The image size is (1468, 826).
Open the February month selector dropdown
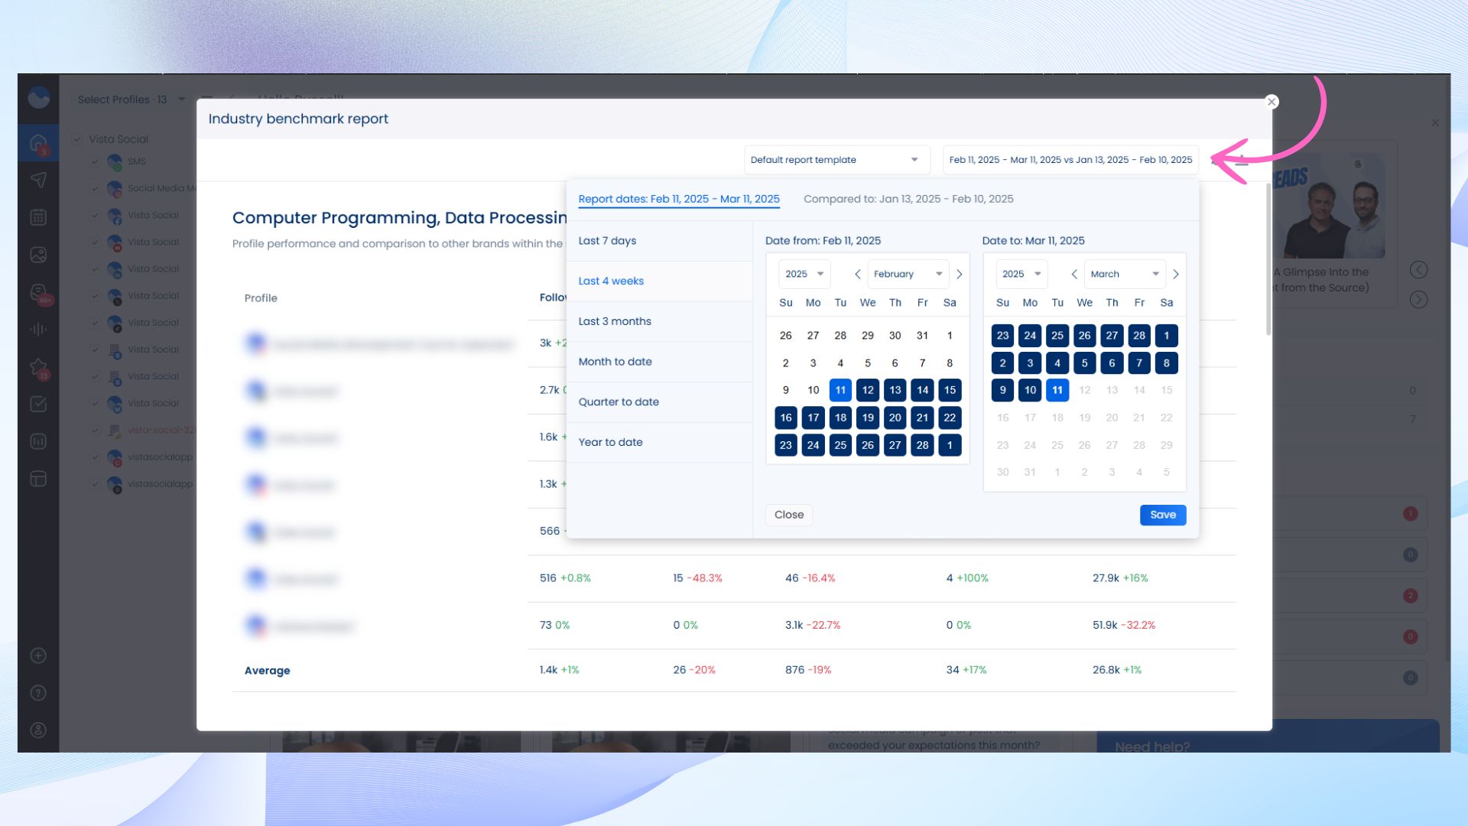tap(908, 274)
